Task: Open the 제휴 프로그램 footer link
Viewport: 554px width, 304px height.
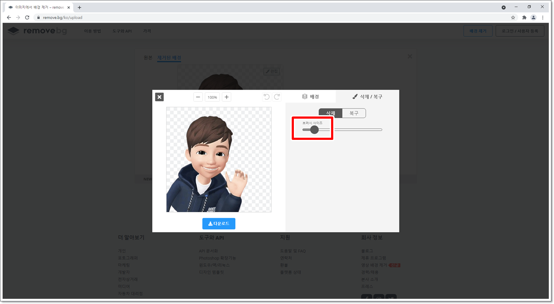Action: [x=374, y=258]
